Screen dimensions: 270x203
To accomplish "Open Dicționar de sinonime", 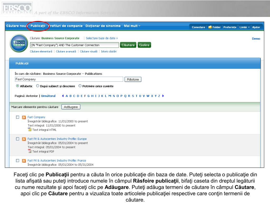I will [103, 26].
